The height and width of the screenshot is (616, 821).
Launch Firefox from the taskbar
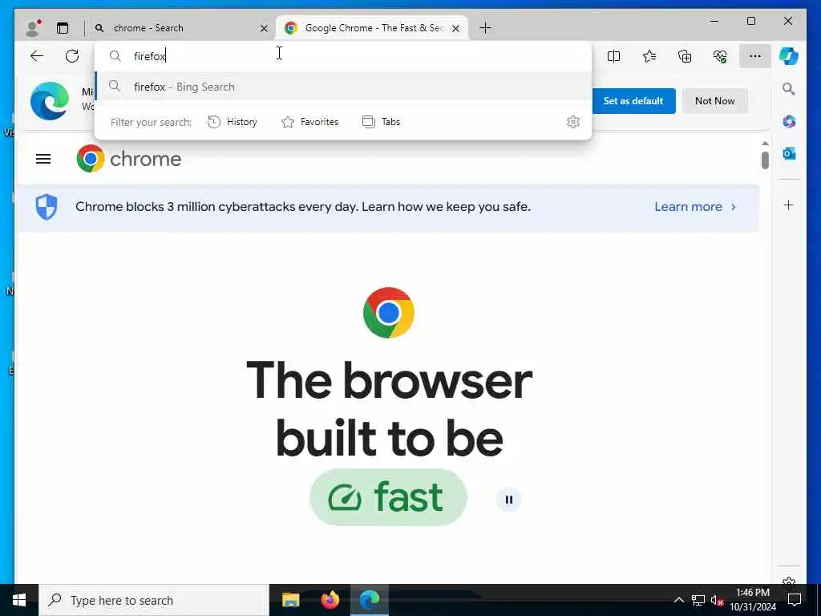coord(330,600)
